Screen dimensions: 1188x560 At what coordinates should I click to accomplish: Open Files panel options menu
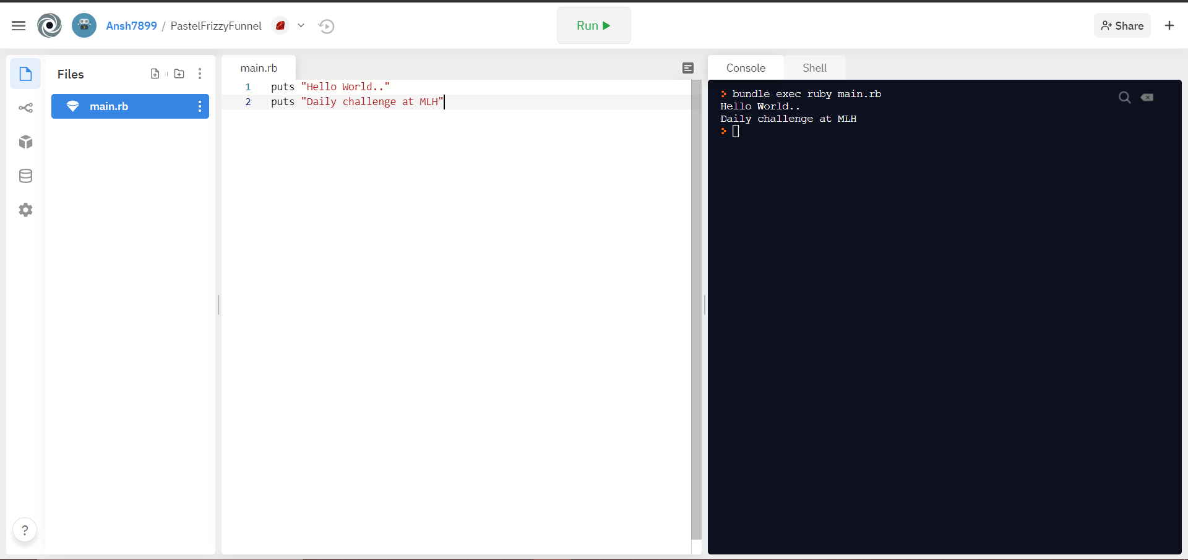(200, 74)
